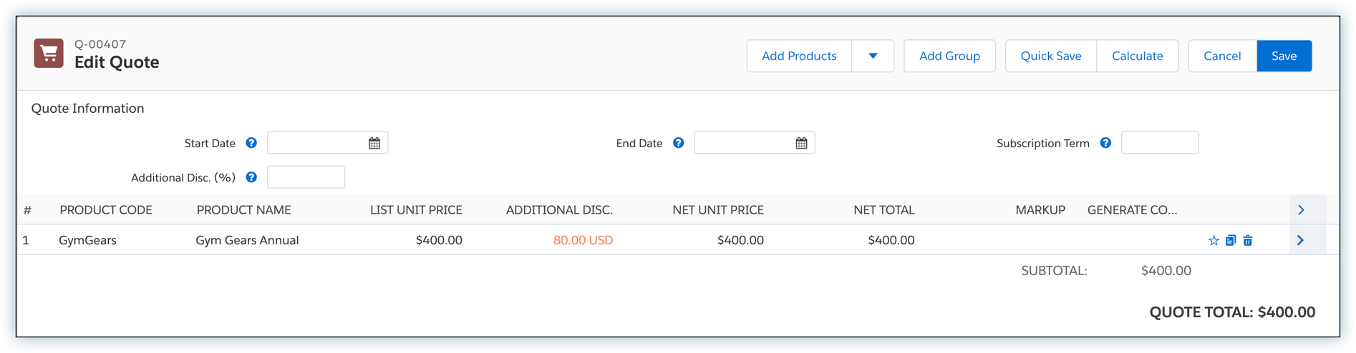Screen dimensions: 1356x353
Task: Open the Add Products dropdown arrow
Action: 873,56
